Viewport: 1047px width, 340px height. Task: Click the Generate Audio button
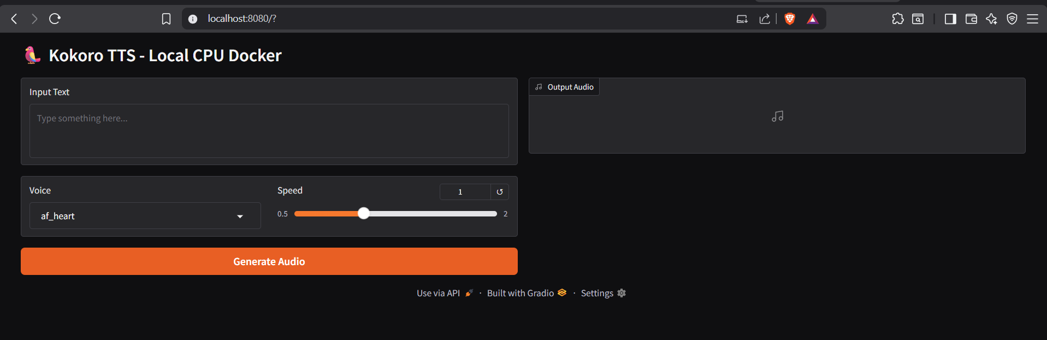click(269, 261)
